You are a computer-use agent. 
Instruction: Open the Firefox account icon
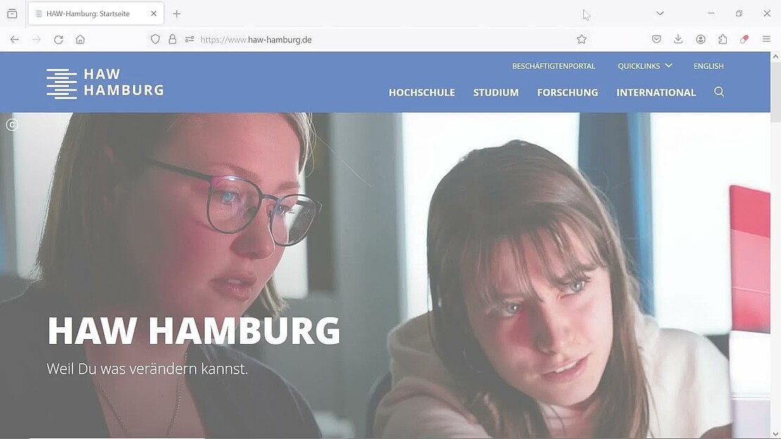[x=700, y=39]
